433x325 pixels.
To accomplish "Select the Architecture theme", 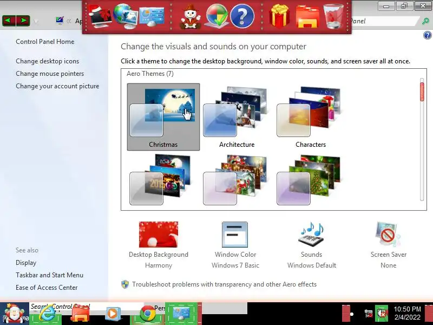I will [x=237, y=117].
